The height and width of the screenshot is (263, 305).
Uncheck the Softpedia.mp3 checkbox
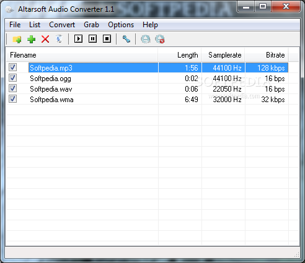click(12, 67)
